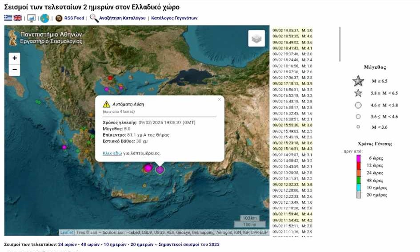Open Κατάλογος Γεγονότων link
Viewport: 420px width, 252px height.
point(174,18)
